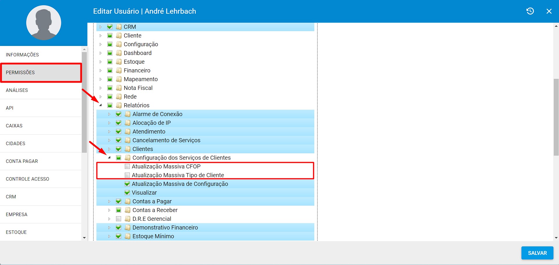
Task: Click the permissions panel scrollbar thumb
Action: (x=556, y=117)
